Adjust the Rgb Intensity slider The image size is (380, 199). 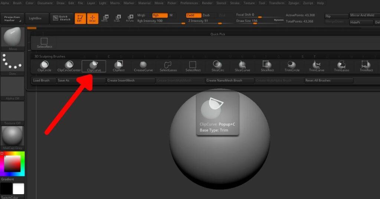pyautogui.click(x=161, y=22)
